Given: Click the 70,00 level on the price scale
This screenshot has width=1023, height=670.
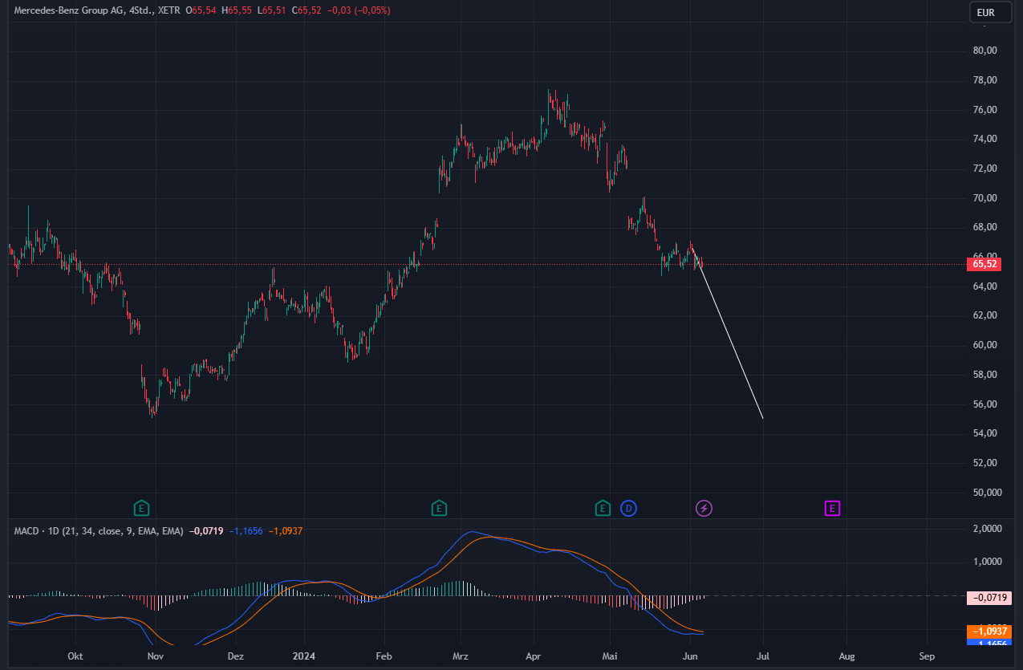Looking at the screenshot, I should [984, 197].
